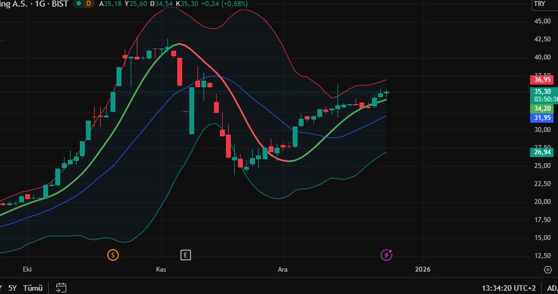
Task: Click the red 36,95 upper band label
Action: click(541, 80)
